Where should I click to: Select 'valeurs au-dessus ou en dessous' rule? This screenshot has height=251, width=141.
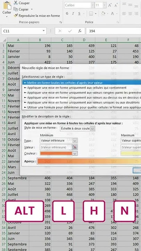82,98
